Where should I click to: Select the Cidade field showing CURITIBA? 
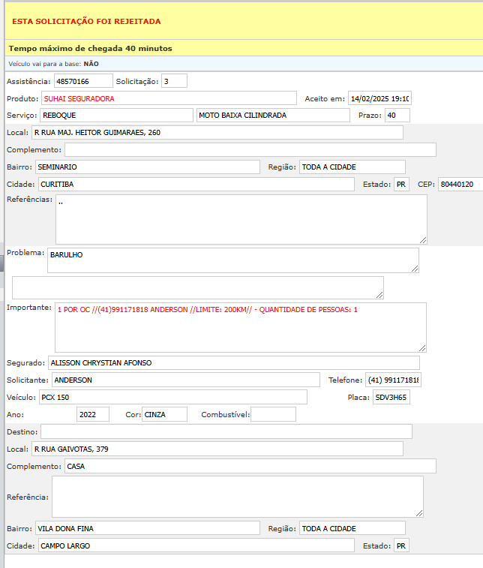[196, 184]
